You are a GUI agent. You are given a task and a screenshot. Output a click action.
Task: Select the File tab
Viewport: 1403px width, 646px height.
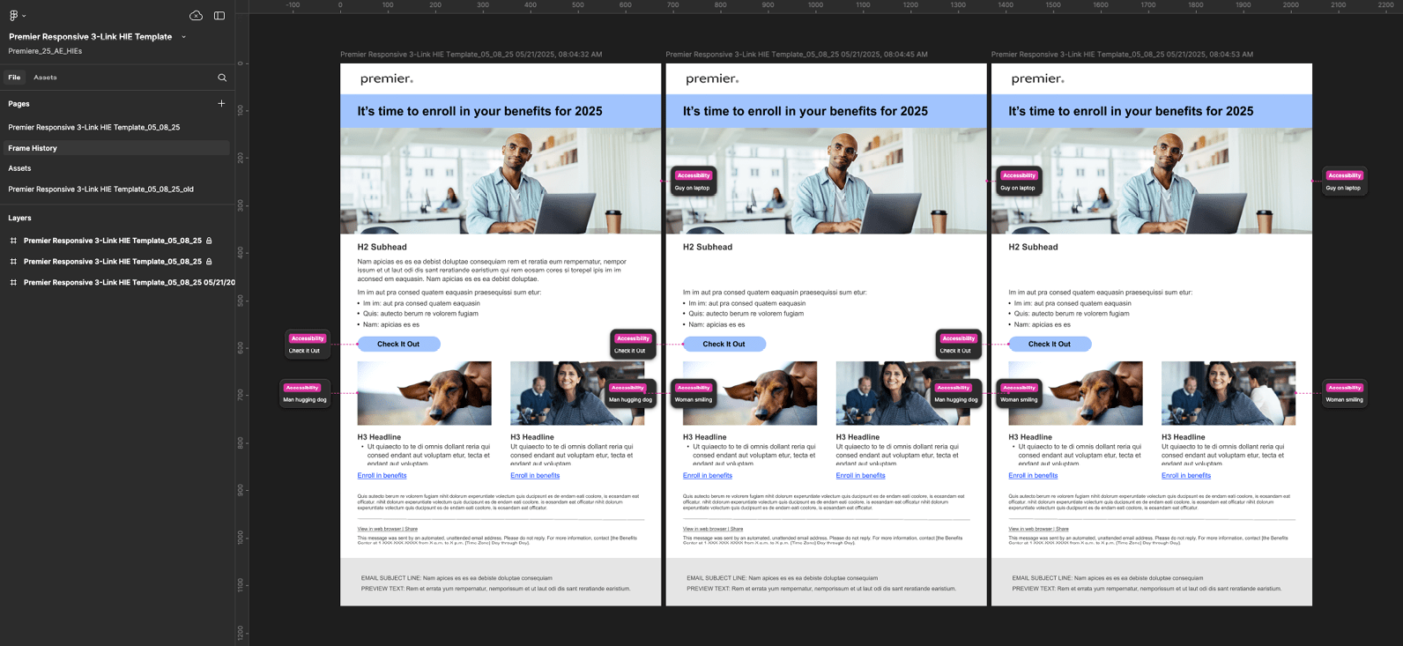pos(14,78)
